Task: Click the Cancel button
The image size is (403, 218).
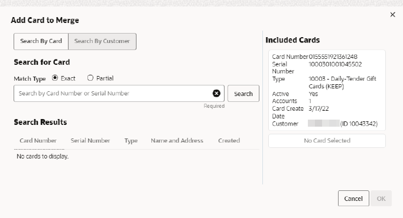Action: 353,199
